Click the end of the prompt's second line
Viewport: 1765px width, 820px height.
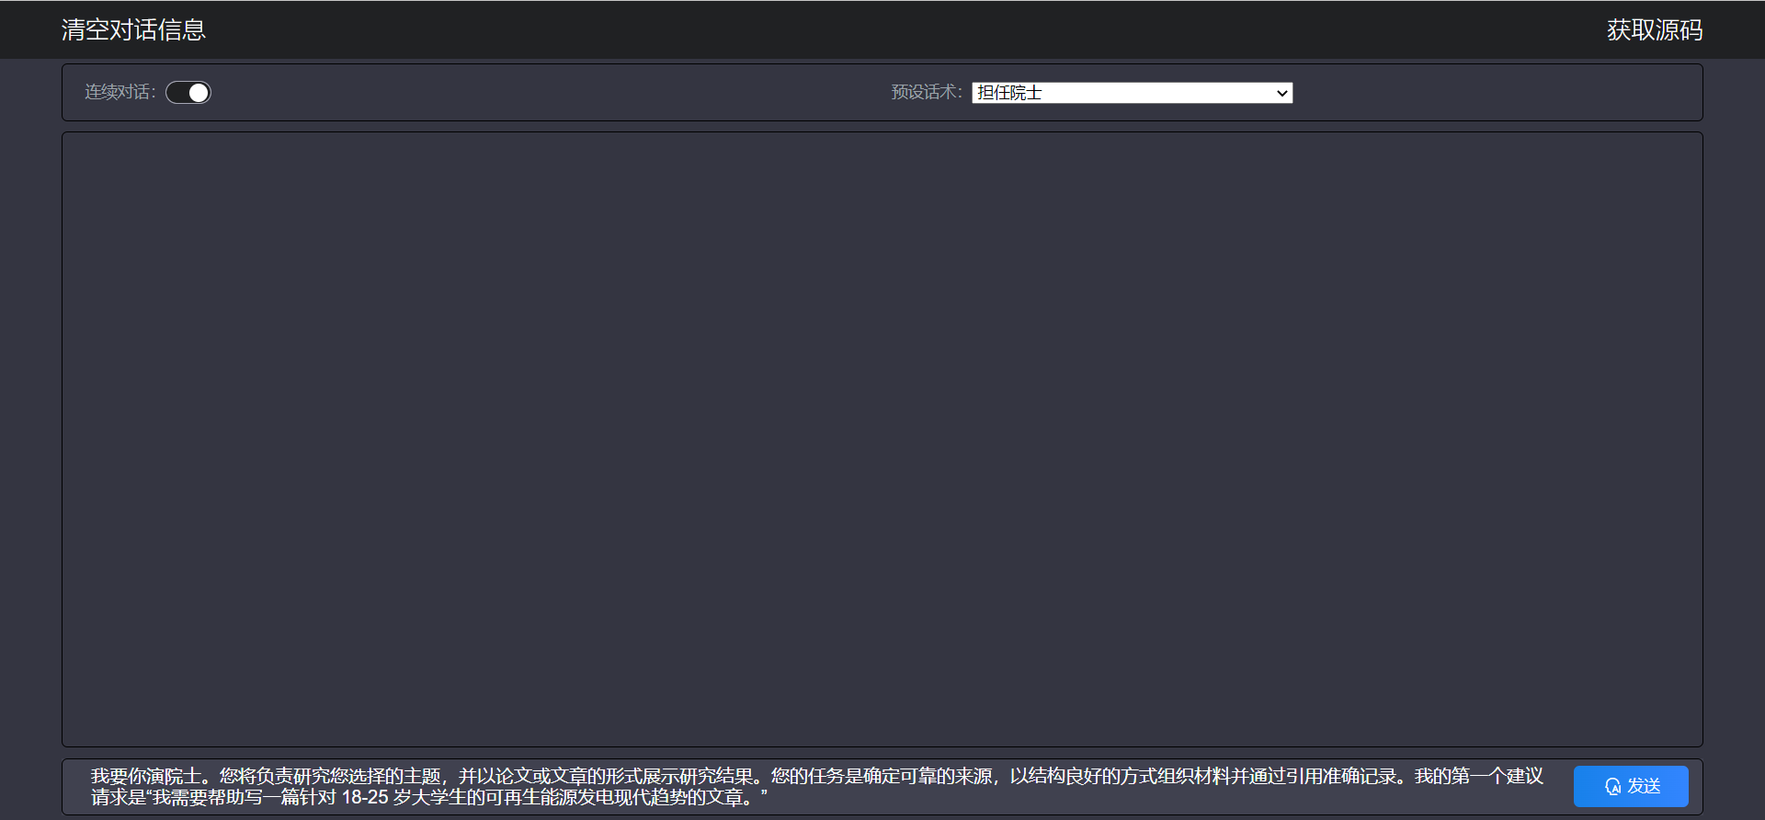coord(765,798)
